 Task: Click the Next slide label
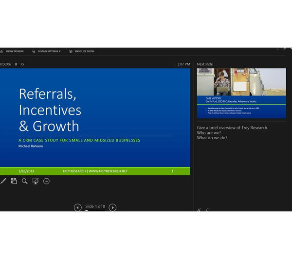pyautogui.click(x=205, y=64)
